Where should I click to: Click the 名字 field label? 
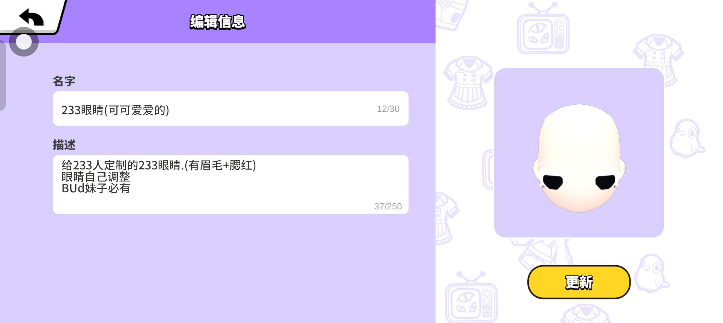pos(64,81)
